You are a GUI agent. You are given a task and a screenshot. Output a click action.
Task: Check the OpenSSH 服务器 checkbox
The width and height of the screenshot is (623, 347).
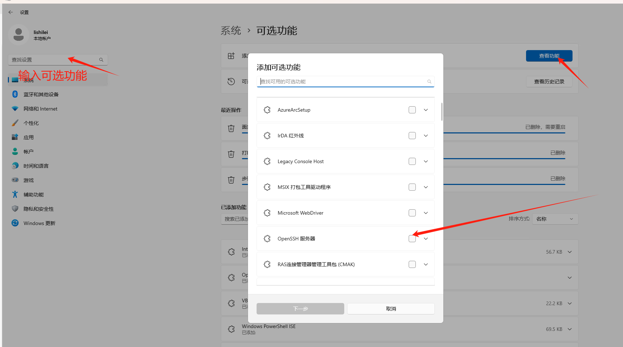(x=412, y=239)
